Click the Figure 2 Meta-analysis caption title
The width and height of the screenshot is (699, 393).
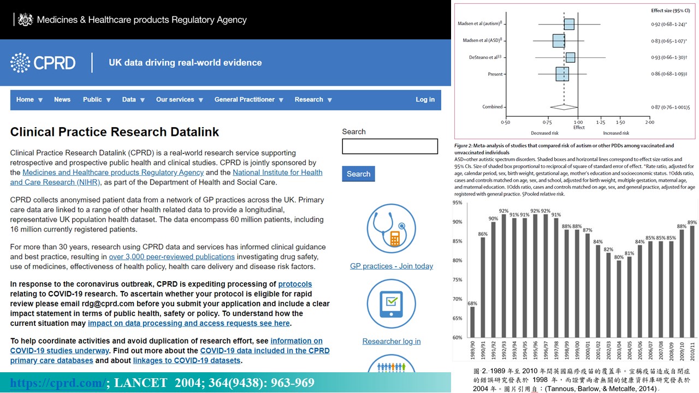564,149
